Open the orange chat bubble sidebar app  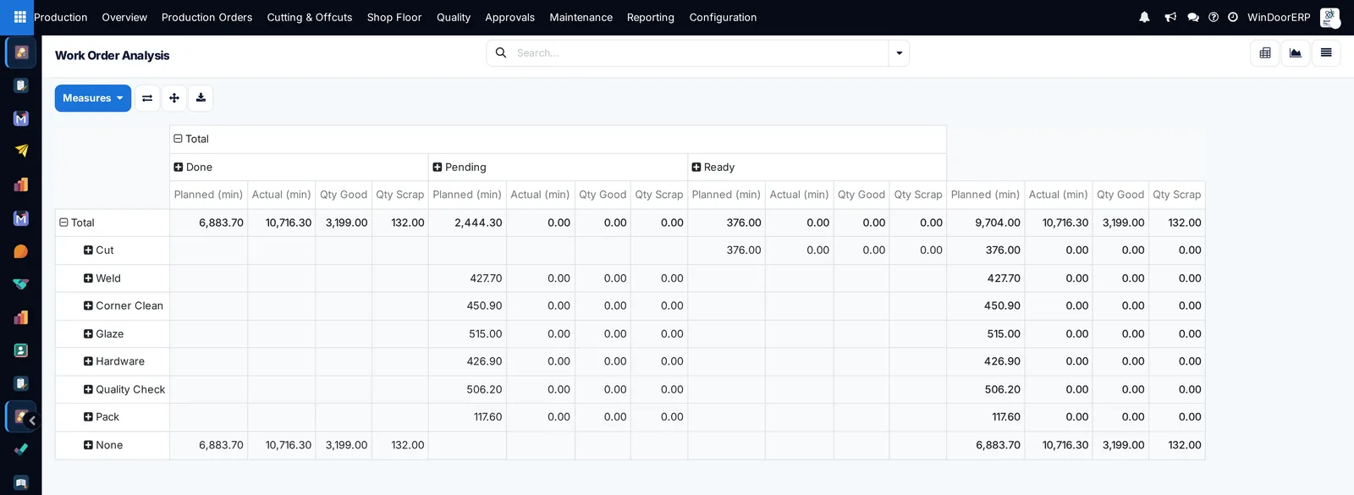21,251
